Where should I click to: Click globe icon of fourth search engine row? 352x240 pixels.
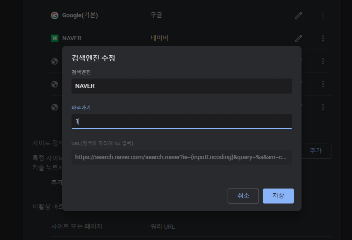(55, 84)
